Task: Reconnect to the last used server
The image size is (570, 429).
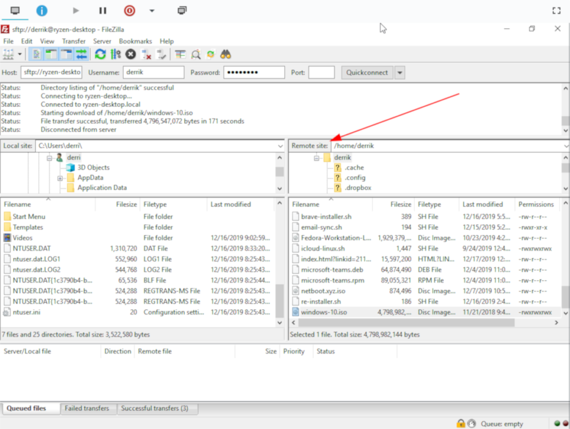Action: (x=159, y=54)
